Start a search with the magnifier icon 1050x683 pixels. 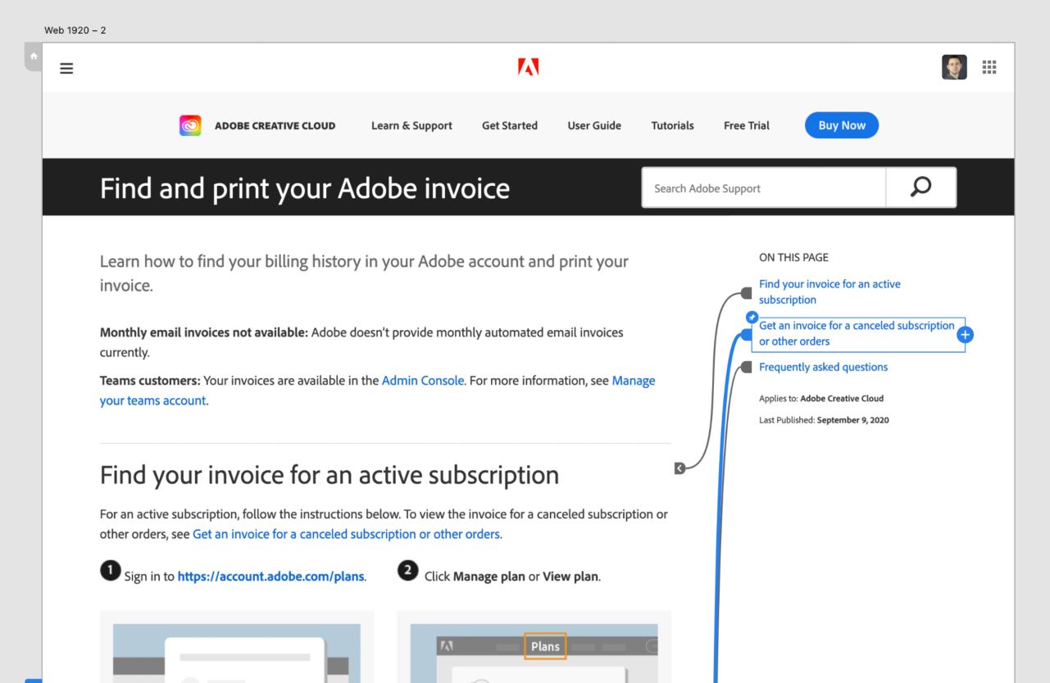(x=920, y=187)
